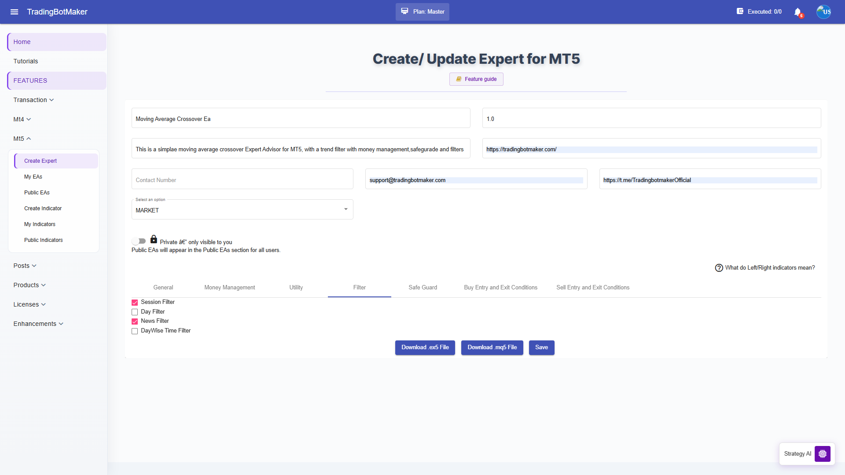Open What do Left/Right indicators mean link
The width and height of the screenshot is (845, 475).
[770, 268]
